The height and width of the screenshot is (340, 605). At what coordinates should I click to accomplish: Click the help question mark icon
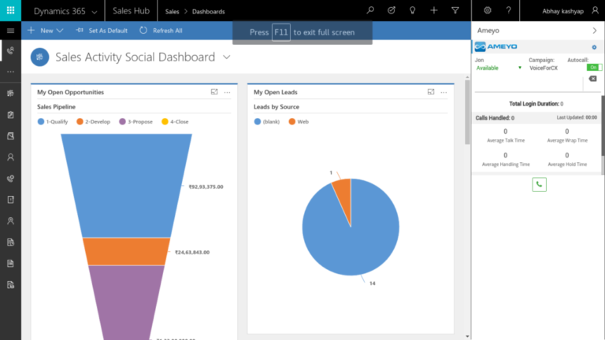(509, 11)
